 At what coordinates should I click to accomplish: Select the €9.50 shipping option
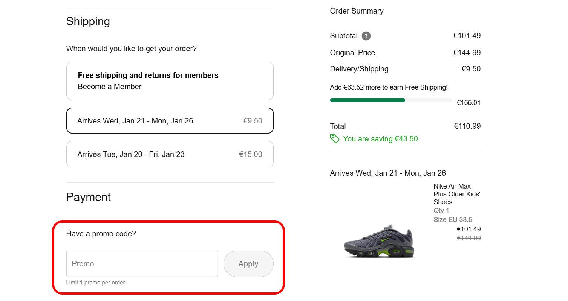[170, 120]
